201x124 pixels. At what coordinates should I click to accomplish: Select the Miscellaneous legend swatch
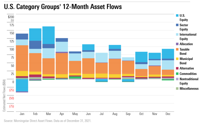[177, 88]
